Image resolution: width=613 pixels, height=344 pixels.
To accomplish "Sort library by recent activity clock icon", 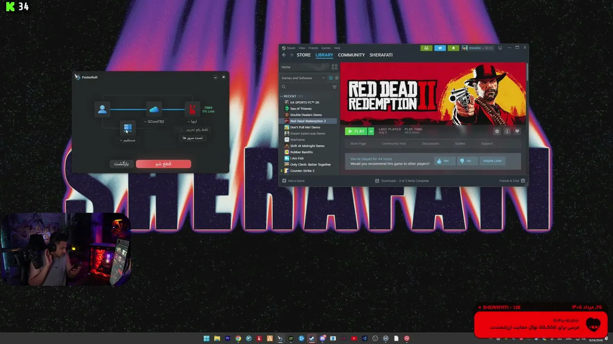I will 330,78.
